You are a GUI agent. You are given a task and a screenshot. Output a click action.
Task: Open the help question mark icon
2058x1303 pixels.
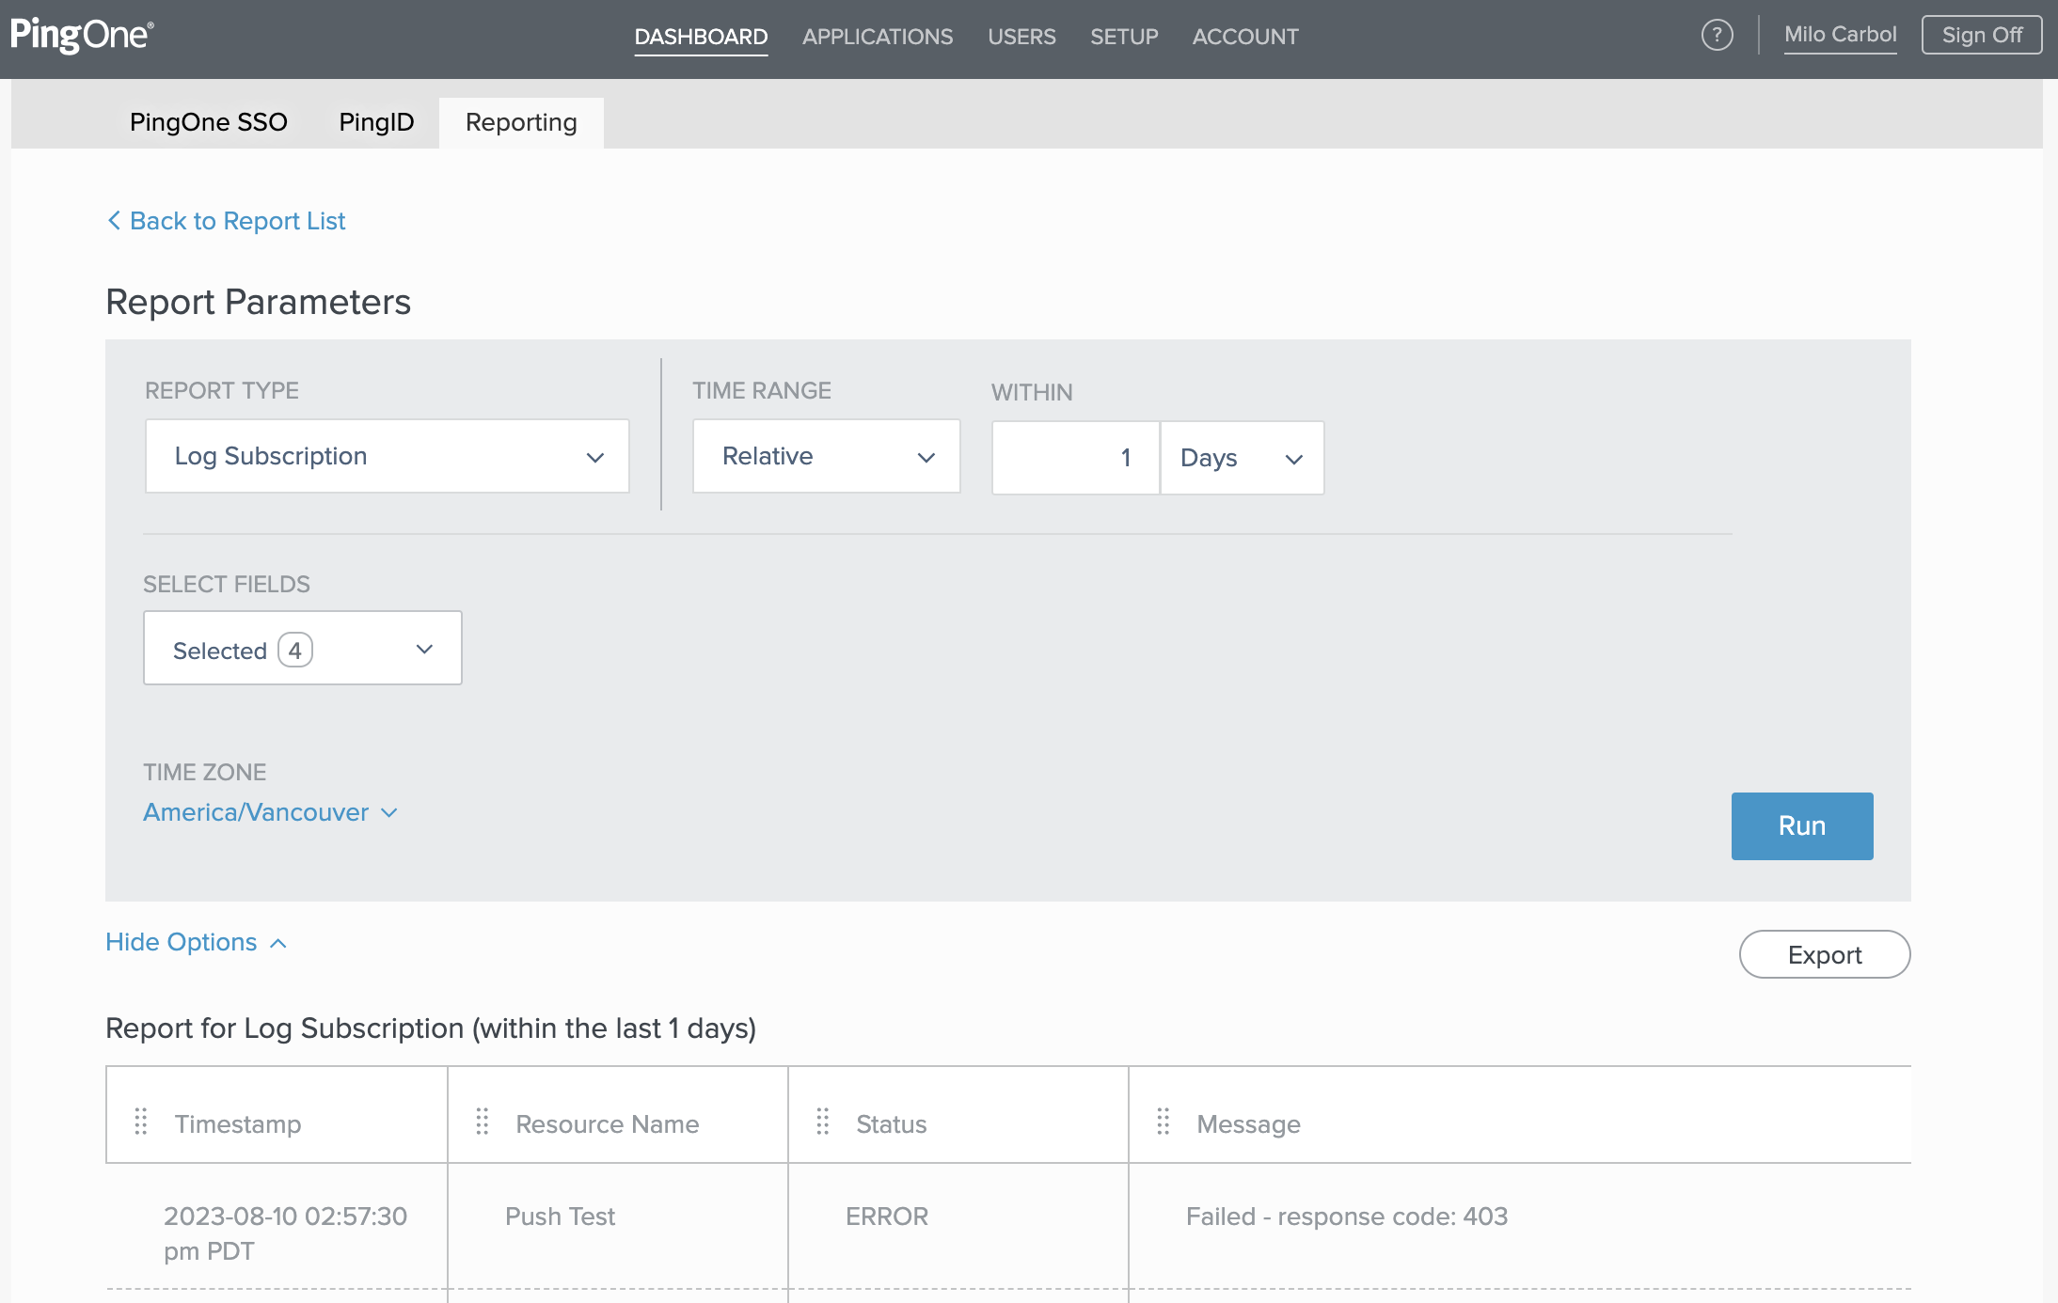(x=1718, y=35)
